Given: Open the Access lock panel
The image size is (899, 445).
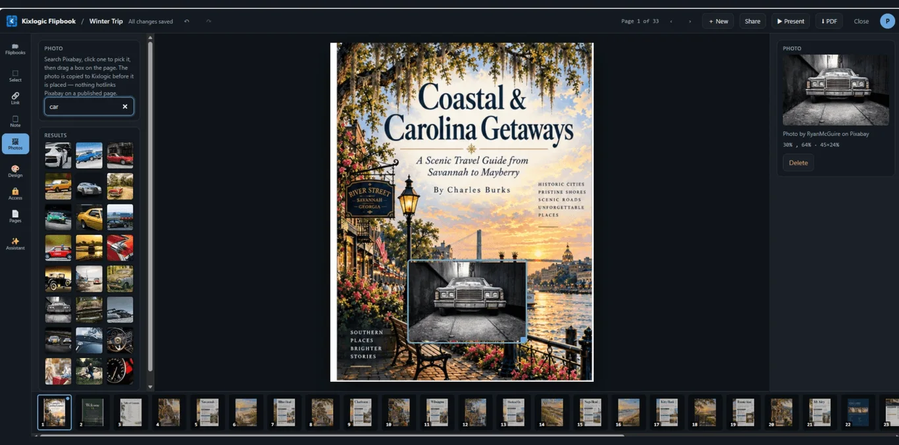Looking at the screenshot, I should pyautogui.click(x=15, y=194).
